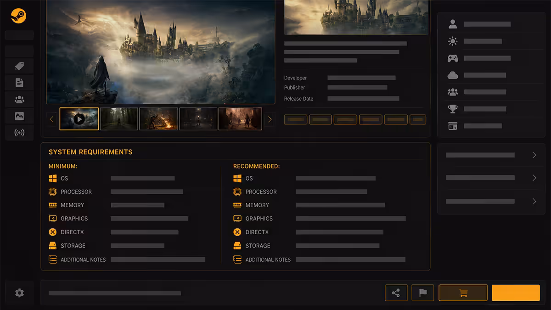Click drive icon beside Minimum STORAGE

(x=52, y=246)
